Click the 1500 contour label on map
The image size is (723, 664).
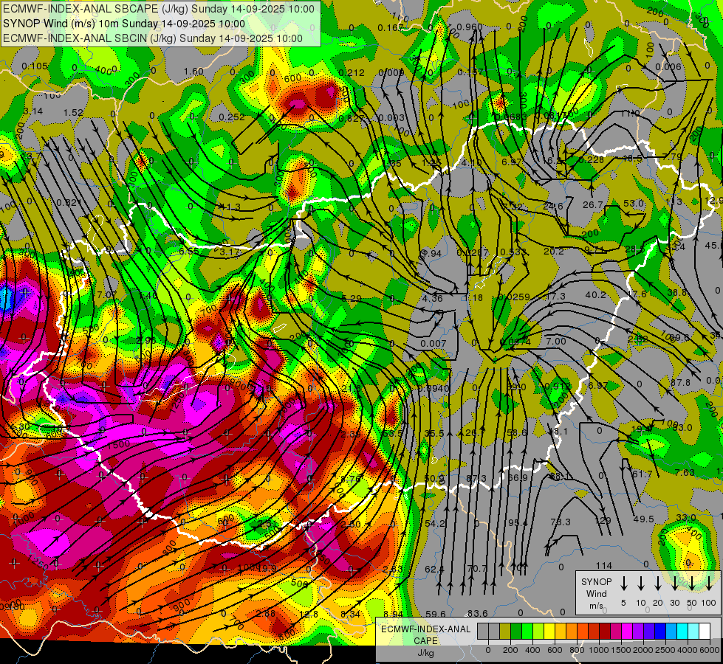tap(118, 444)
